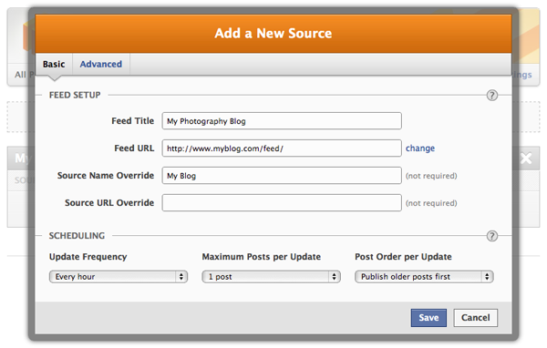Save the new source
547x348 pixels.
pyautogui.click(x=428, y=318)
